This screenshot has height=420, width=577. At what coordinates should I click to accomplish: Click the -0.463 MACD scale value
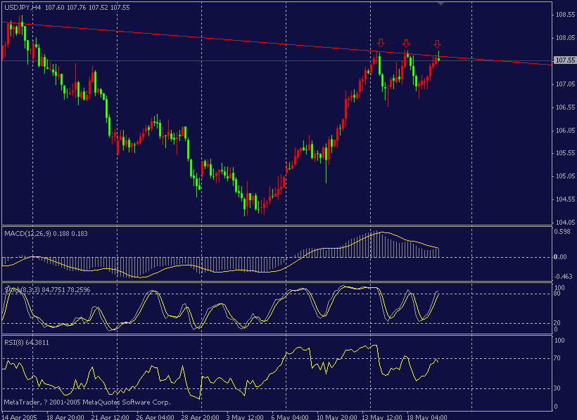pos(563,276)
